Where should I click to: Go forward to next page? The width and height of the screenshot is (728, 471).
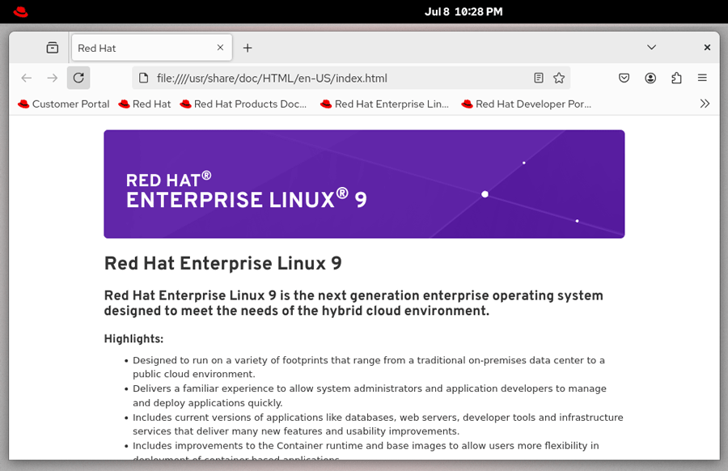point(53,78)
